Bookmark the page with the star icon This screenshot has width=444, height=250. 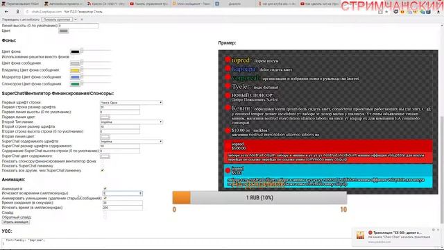386,12
